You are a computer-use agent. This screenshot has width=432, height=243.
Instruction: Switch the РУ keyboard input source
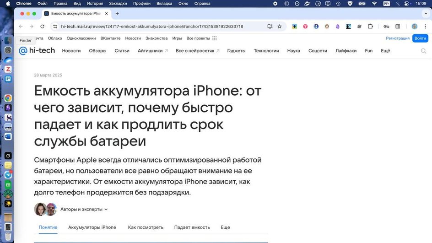click(x=386, y=4)
